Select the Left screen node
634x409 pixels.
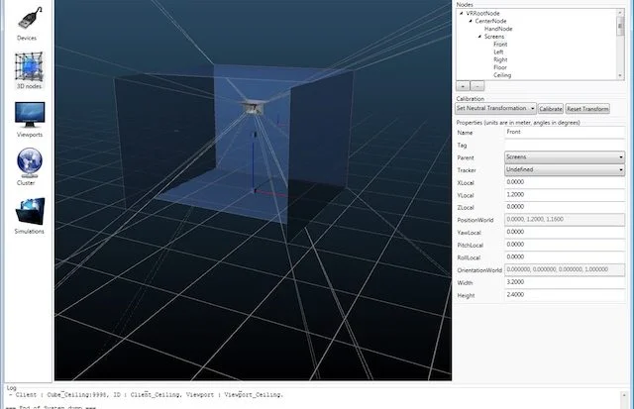coord(498,51)
